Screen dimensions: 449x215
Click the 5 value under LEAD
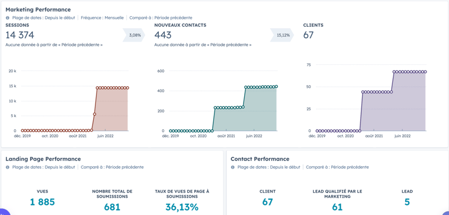(407, 202)
